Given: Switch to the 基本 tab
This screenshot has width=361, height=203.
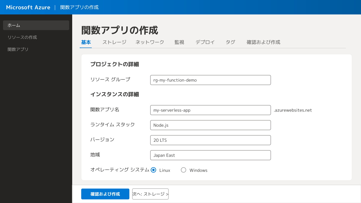Looking at the screenshot, I should tap(86, 42).
